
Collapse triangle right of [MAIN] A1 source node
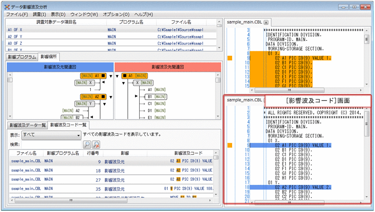(x=111, y=76)
